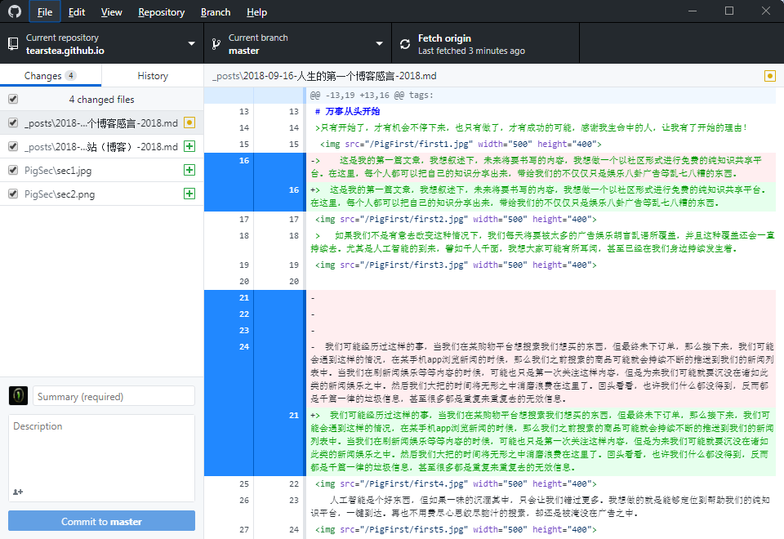Switch to the History tab
This screenshot has height=539, width=784.
point(153,76)
